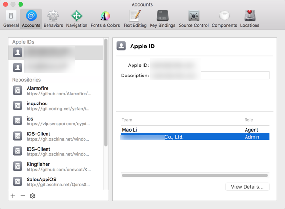The height and width of the screenshot is (209, 285).
Task: Click the Team column header
Action: (x=127, y=120)
